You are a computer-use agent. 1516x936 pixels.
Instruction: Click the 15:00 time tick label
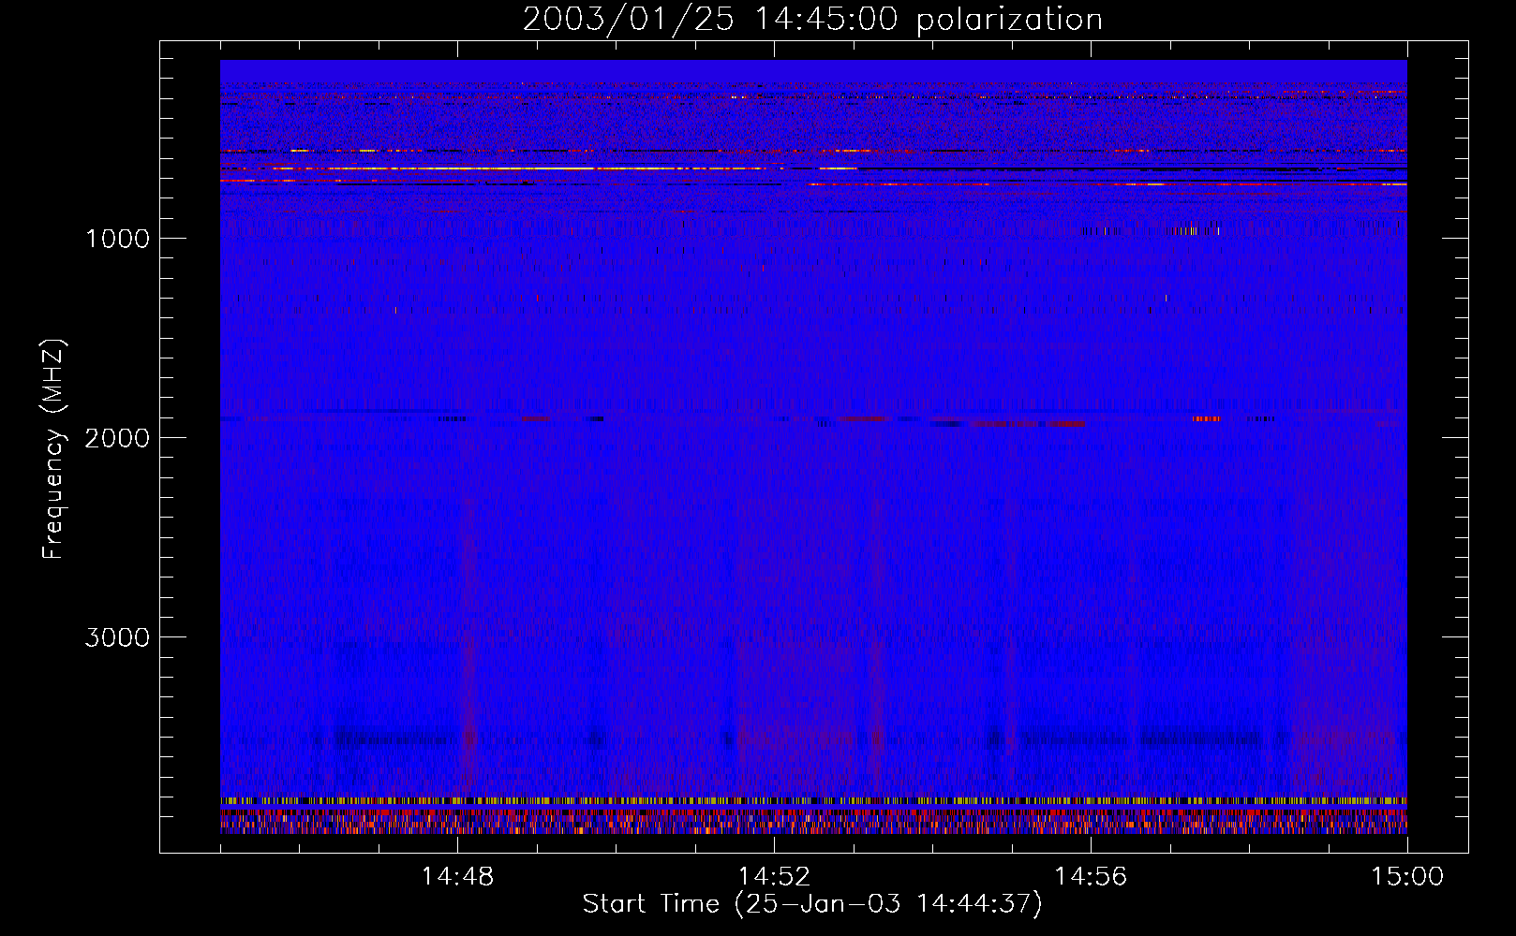(x=1407, y=877)
